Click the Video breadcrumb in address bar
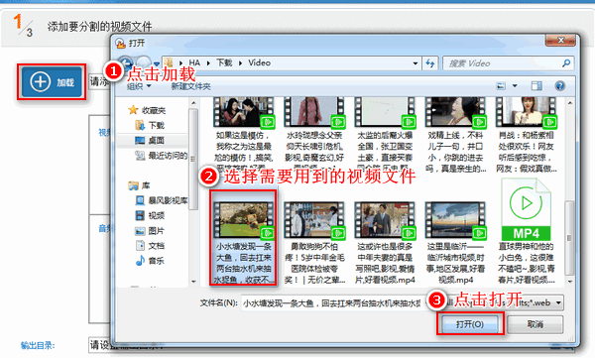 point(260,62)
